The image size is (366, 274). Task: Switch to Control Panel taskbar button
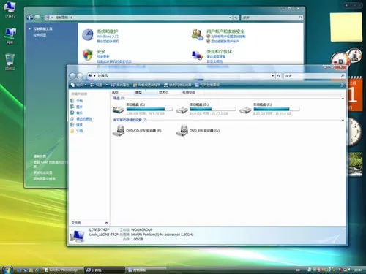pos(146,270)
